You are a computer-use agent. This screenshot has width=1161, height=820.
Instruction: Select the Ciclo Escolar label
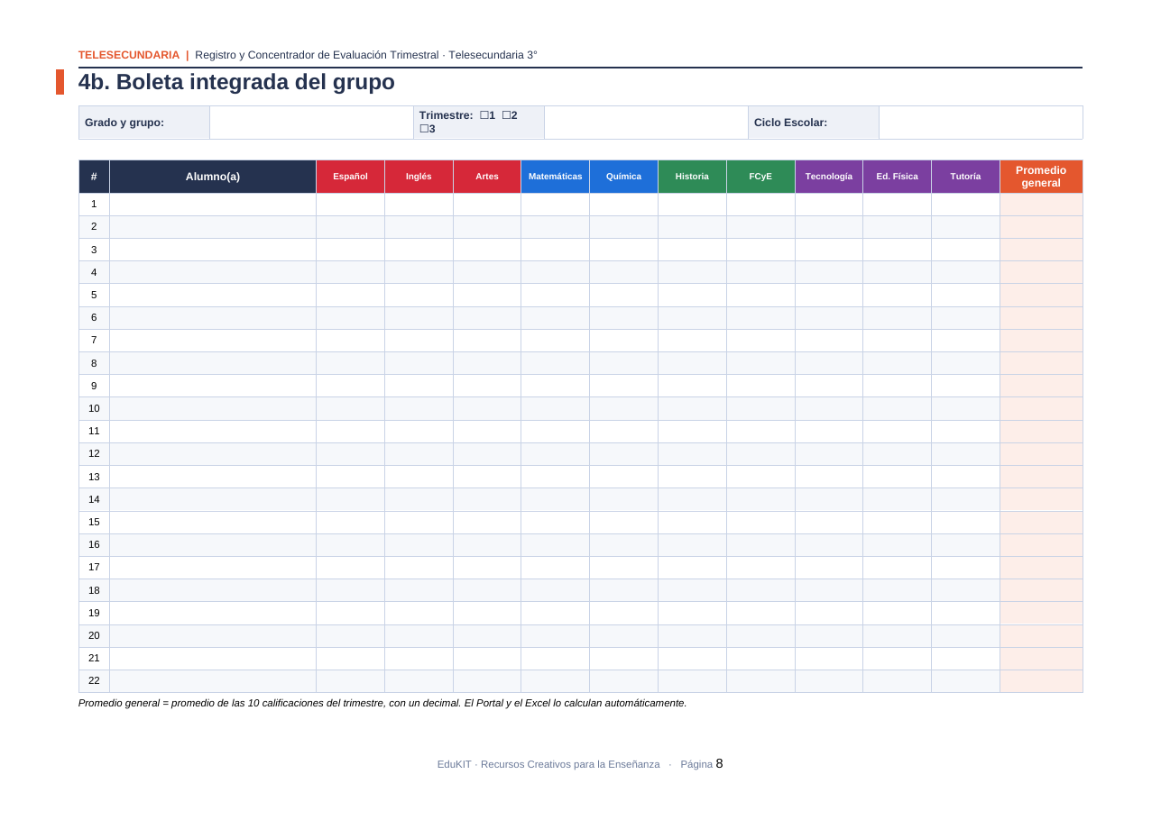(790, 123)
